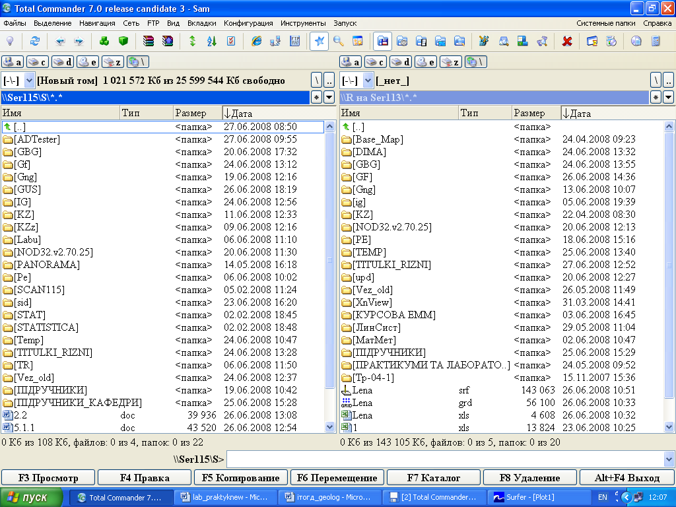
Task: Click the A-Z sort icon
Action: pyautogui.click(x=212, y=41)
